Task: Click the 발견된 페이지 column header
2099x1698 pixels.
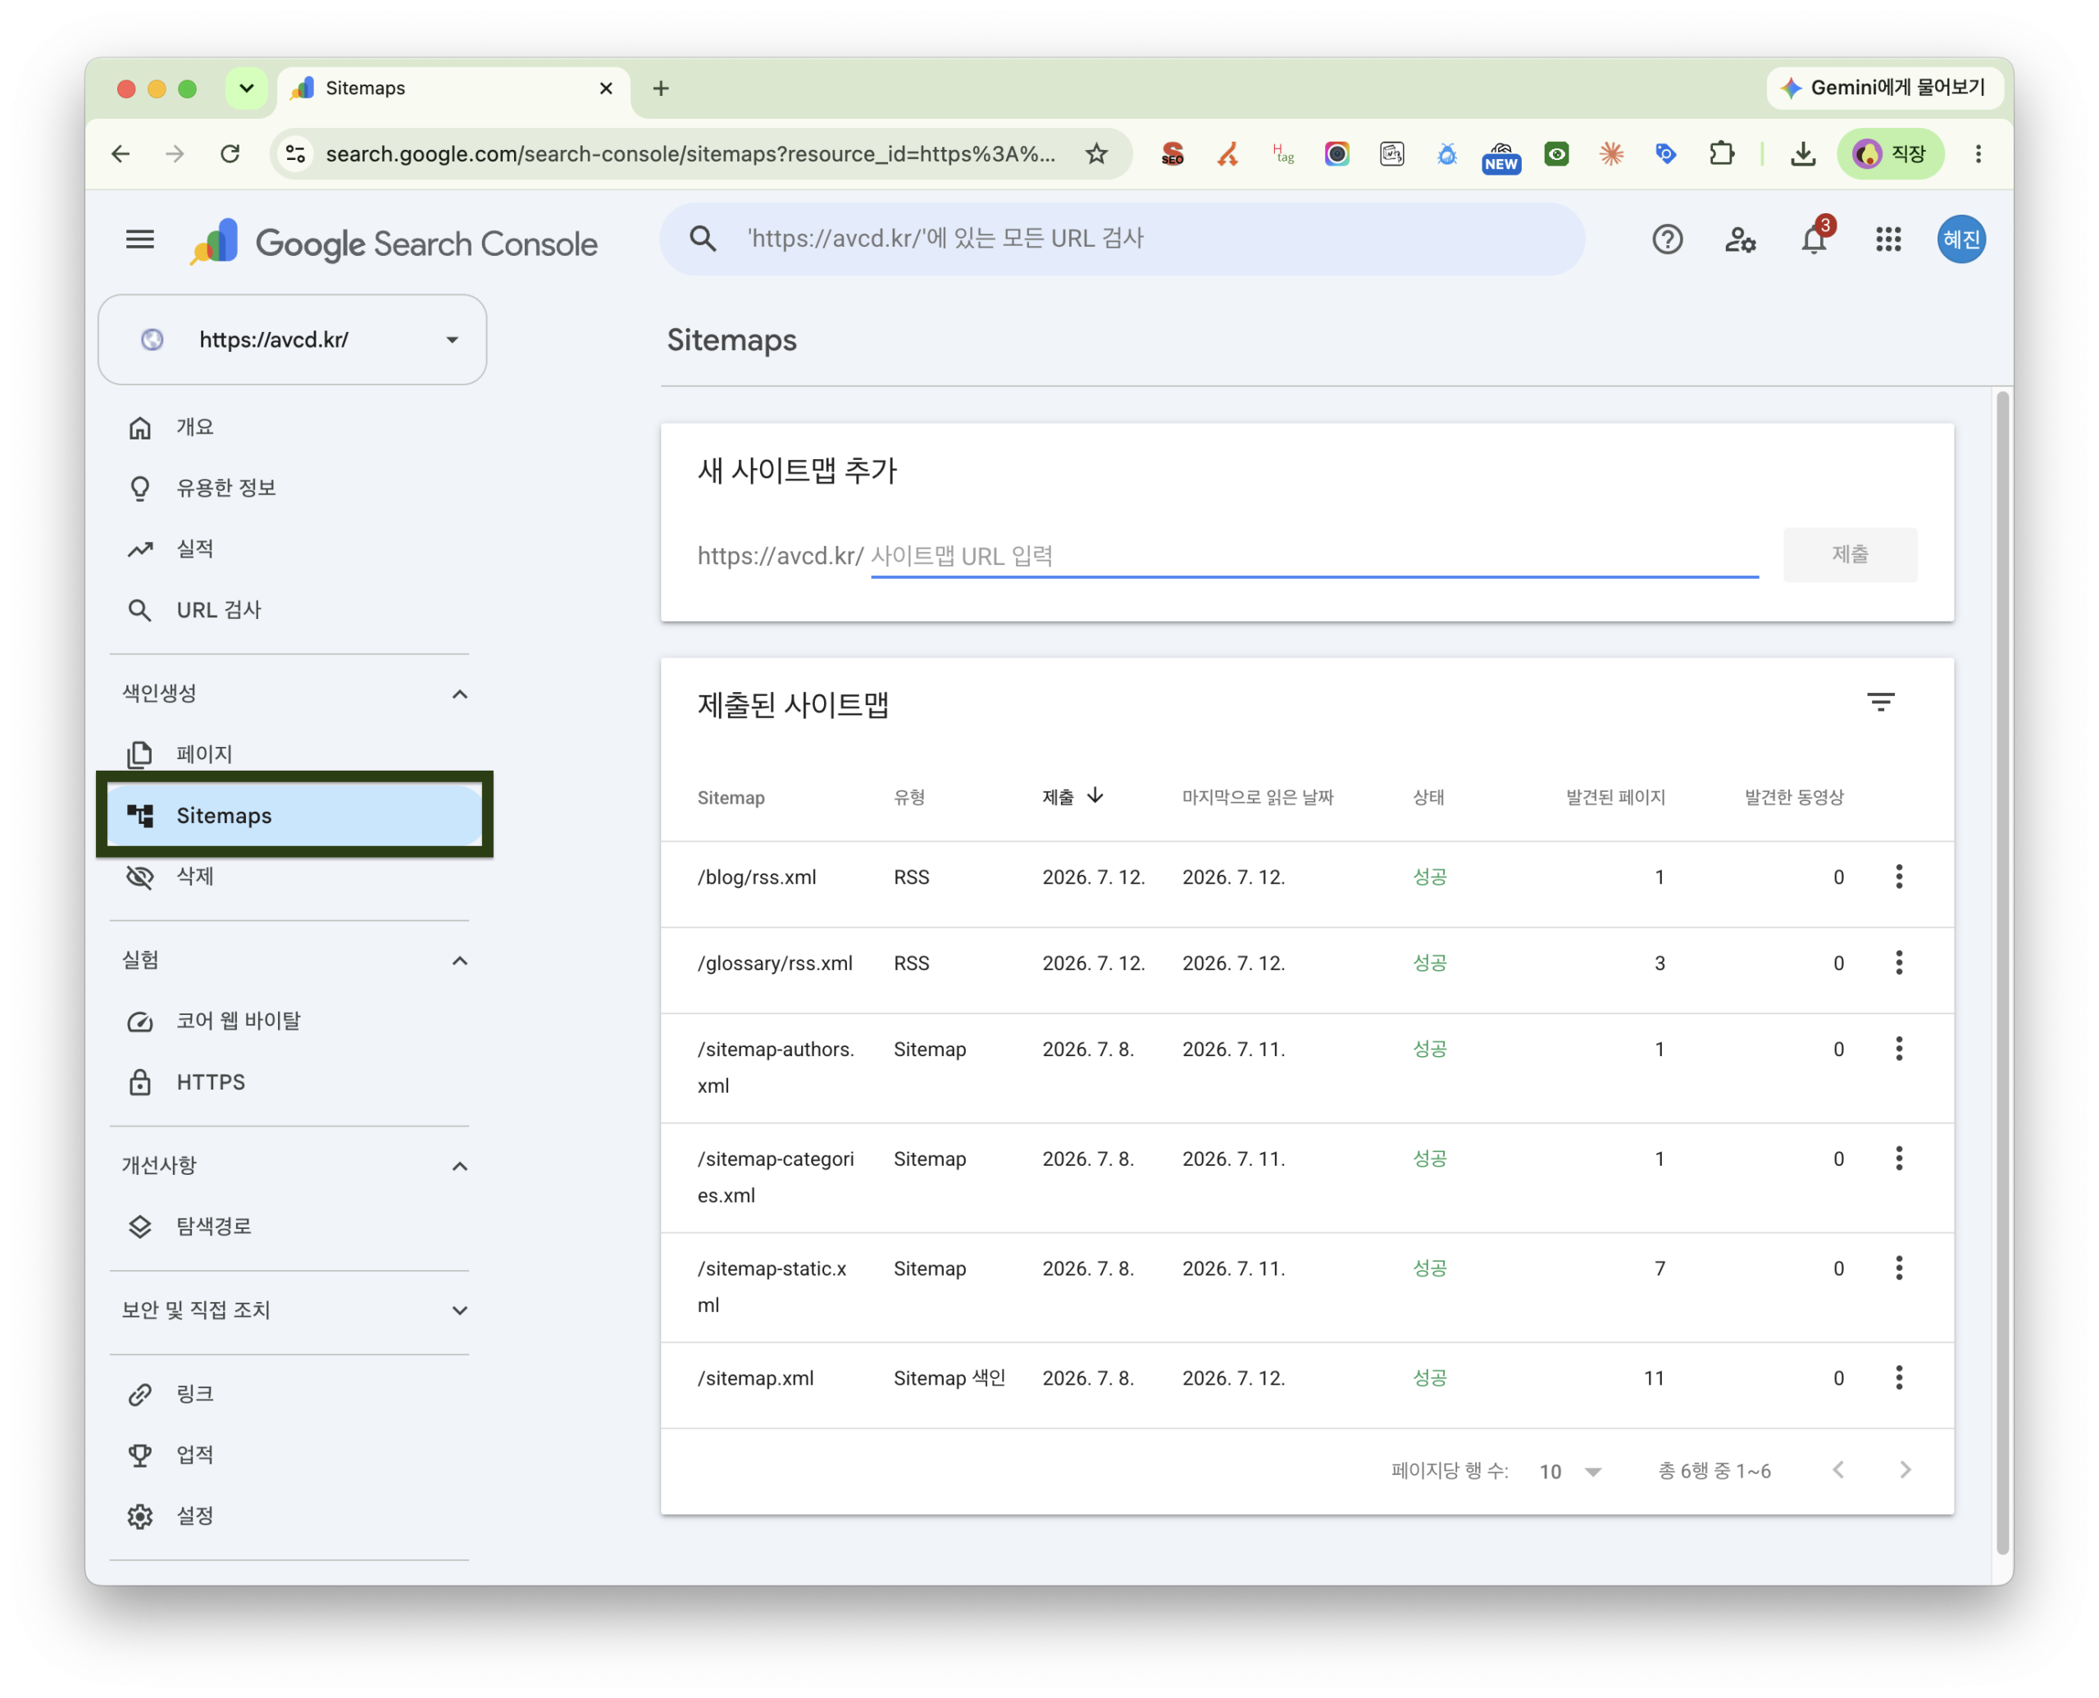Action: [x=1615, y=797]
